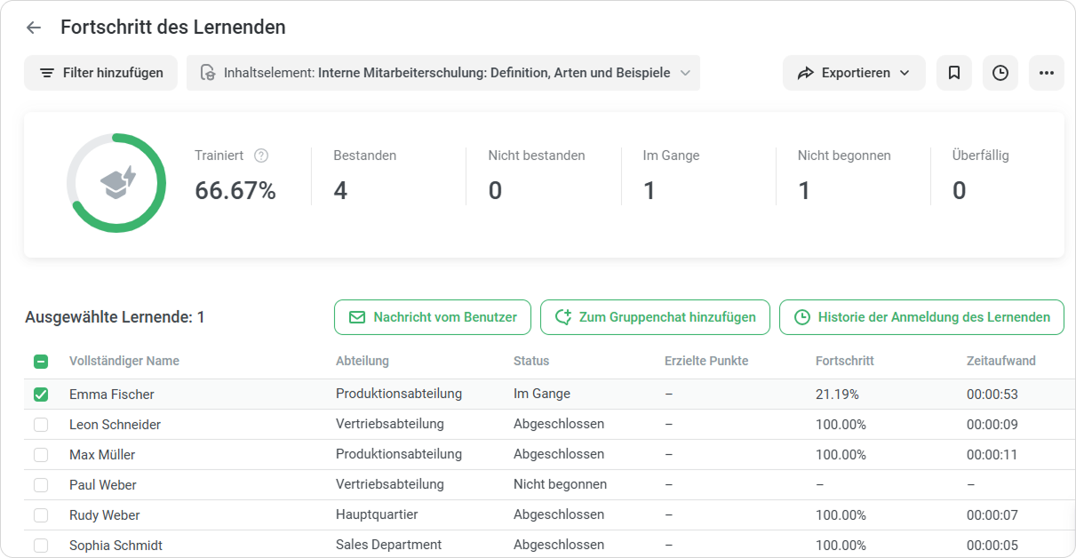Click the Trainiert help question mark icon

pyautogui.click(x=261, y=155)
